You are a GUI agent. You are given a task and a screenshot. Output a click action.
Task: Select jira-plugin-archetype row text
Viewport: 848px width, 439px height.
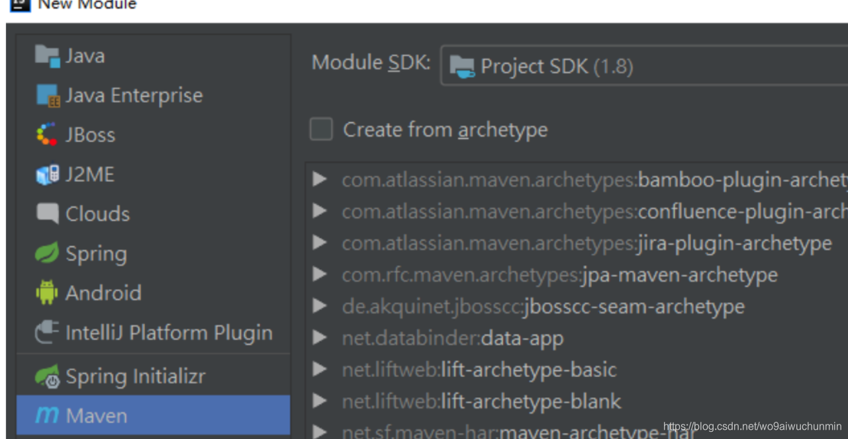(587, 243)
